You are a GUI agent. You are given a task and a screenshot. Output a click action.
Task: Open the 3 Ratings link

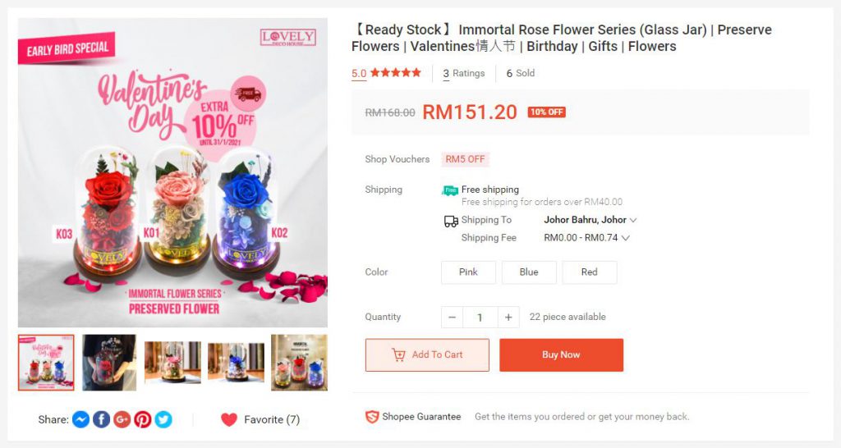tap(464, 73)
